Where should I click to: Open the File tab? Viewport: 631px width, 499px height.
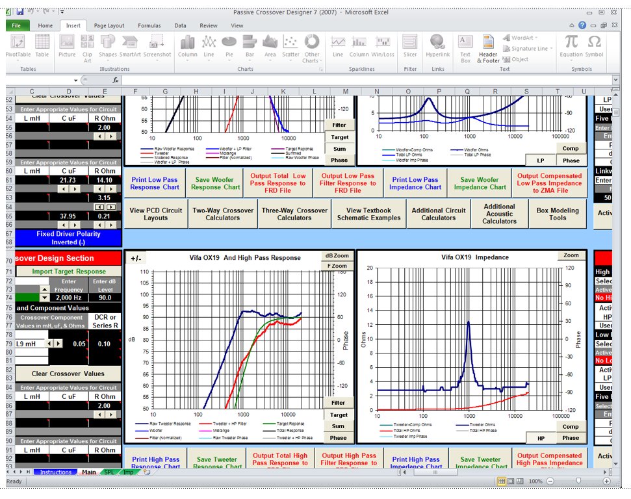17,25
